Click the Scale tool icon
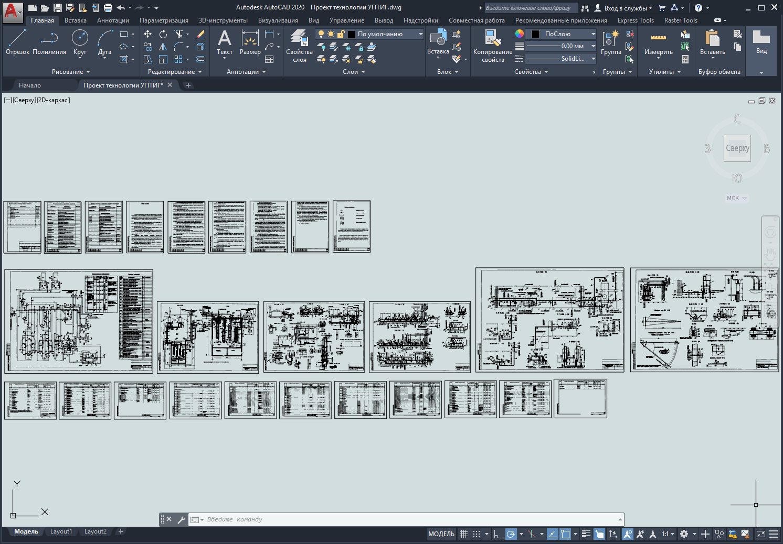Screen dimensions: 783x544 point(163,59)
